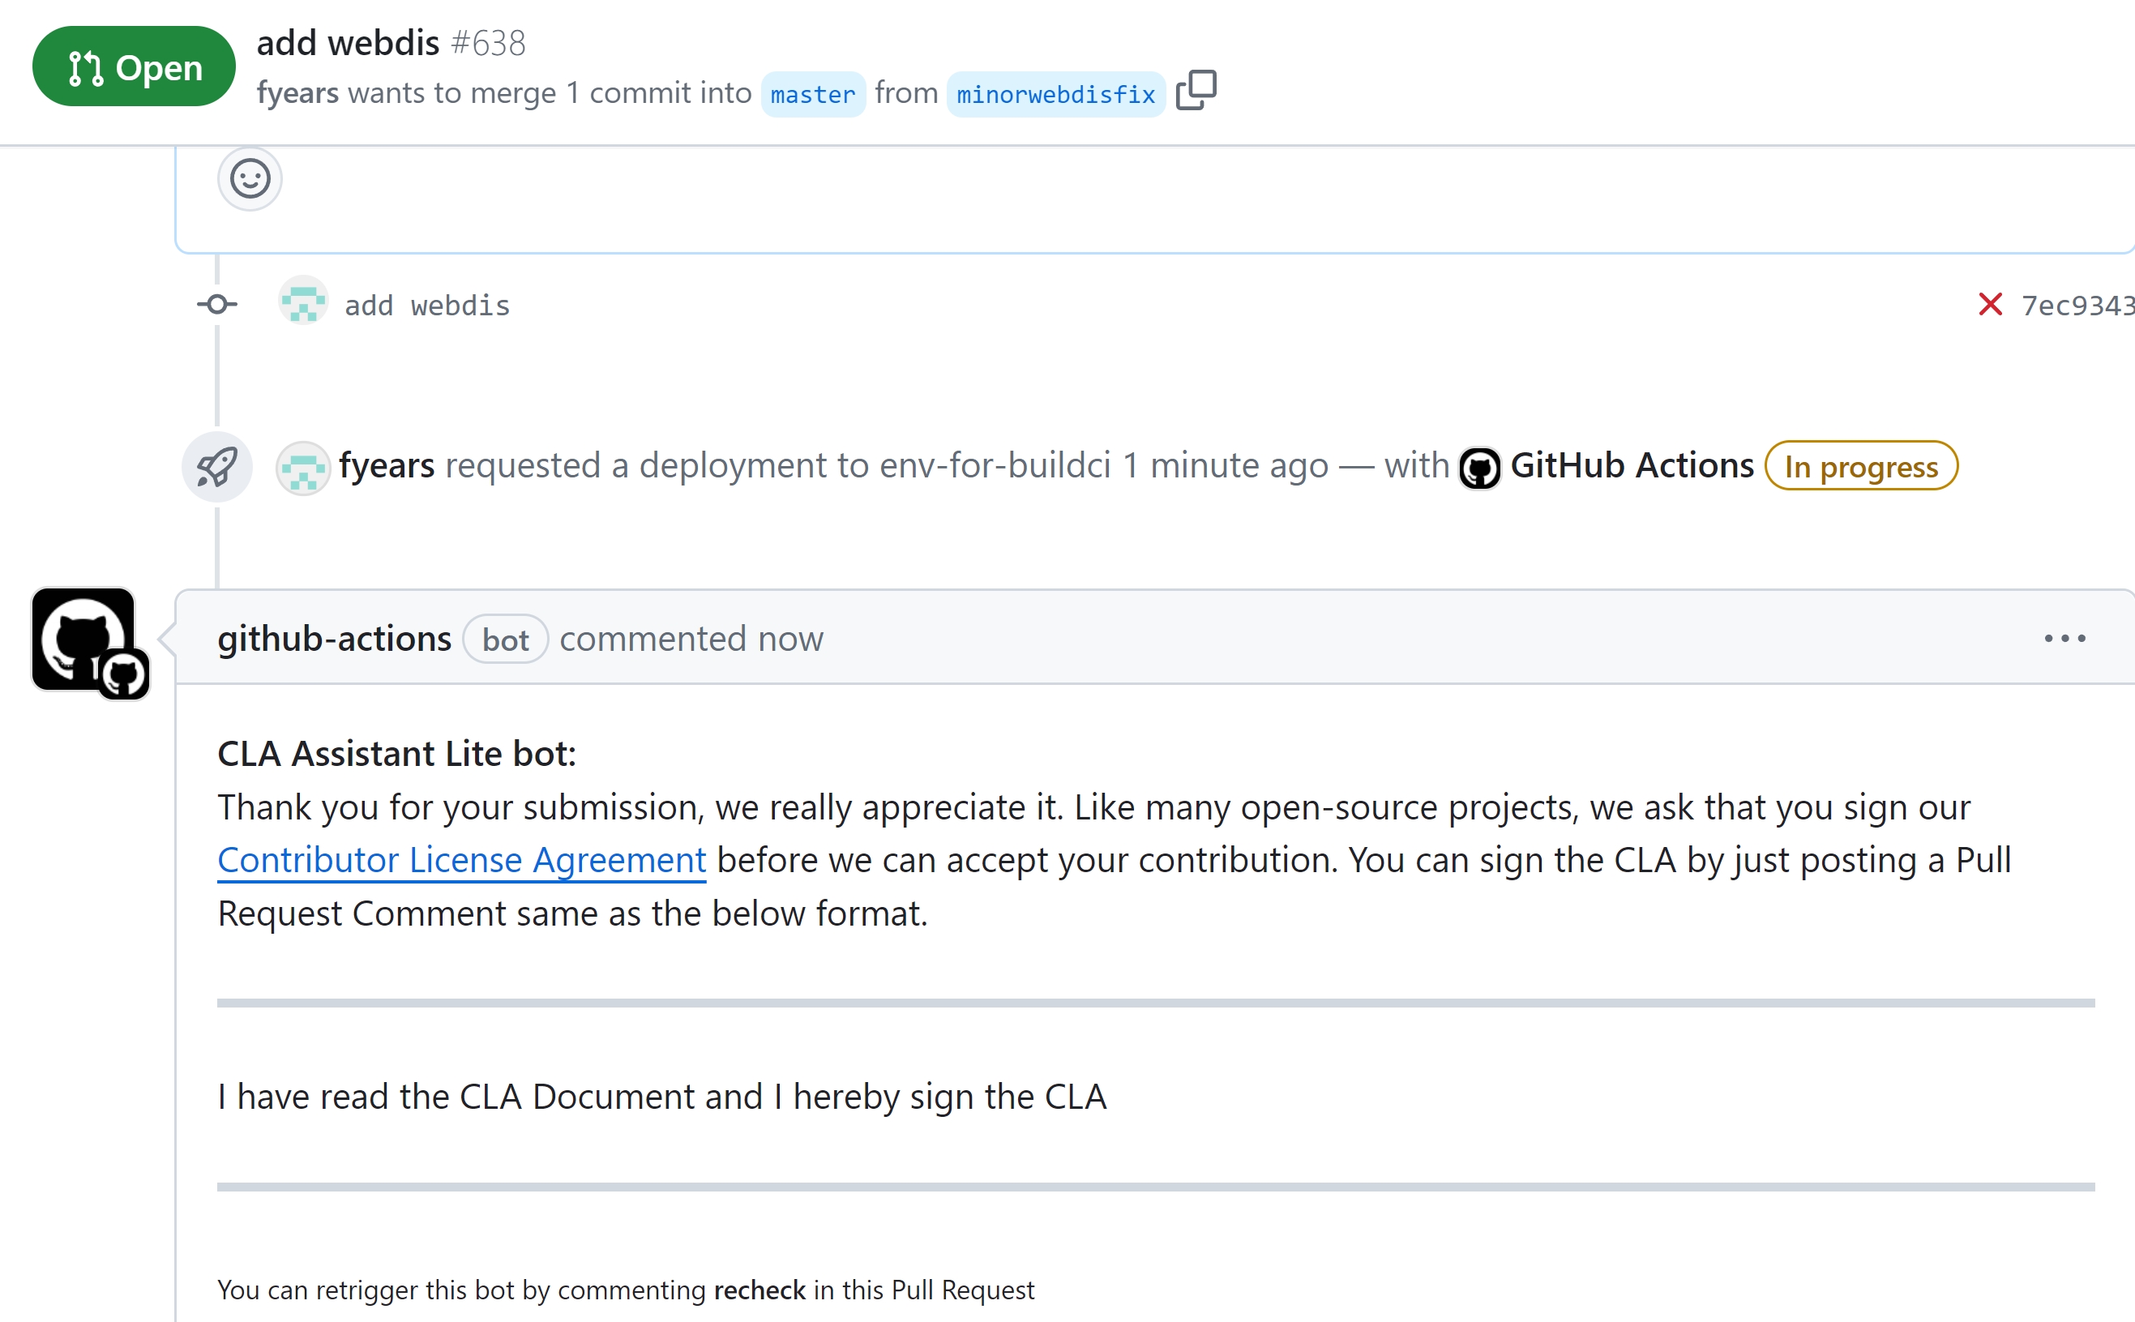Open the master branch link
This screenshot has width=2135, height=1322.
coord(813,93)
